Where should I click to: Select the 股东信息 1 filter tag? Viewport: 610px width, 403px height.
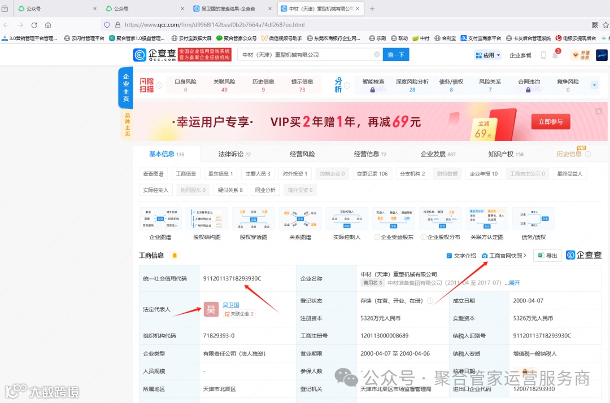click(221, 174)
